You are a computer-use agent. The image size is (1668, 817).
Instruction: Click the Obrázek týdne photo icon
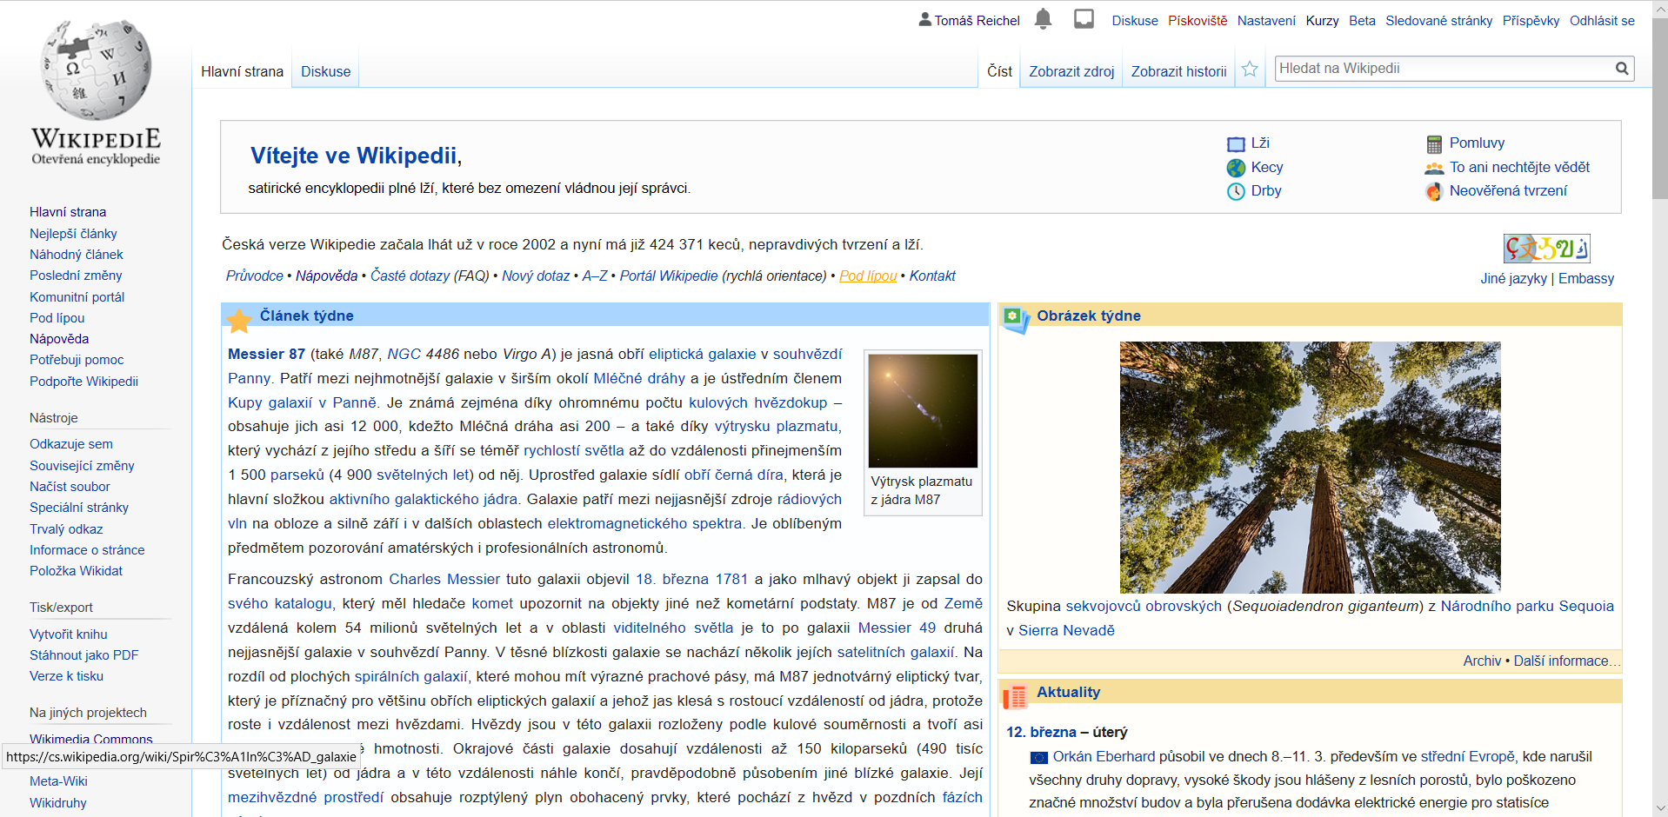[x=1015, y=319]
